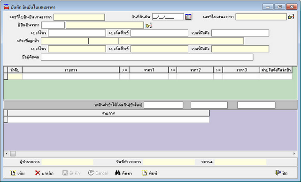Click the ราคา2 column header

[x=195, y=70]
